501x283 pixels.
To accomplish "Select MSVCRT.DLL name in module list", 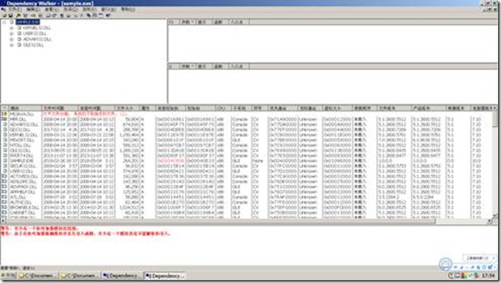I will (x=21, y=140).
